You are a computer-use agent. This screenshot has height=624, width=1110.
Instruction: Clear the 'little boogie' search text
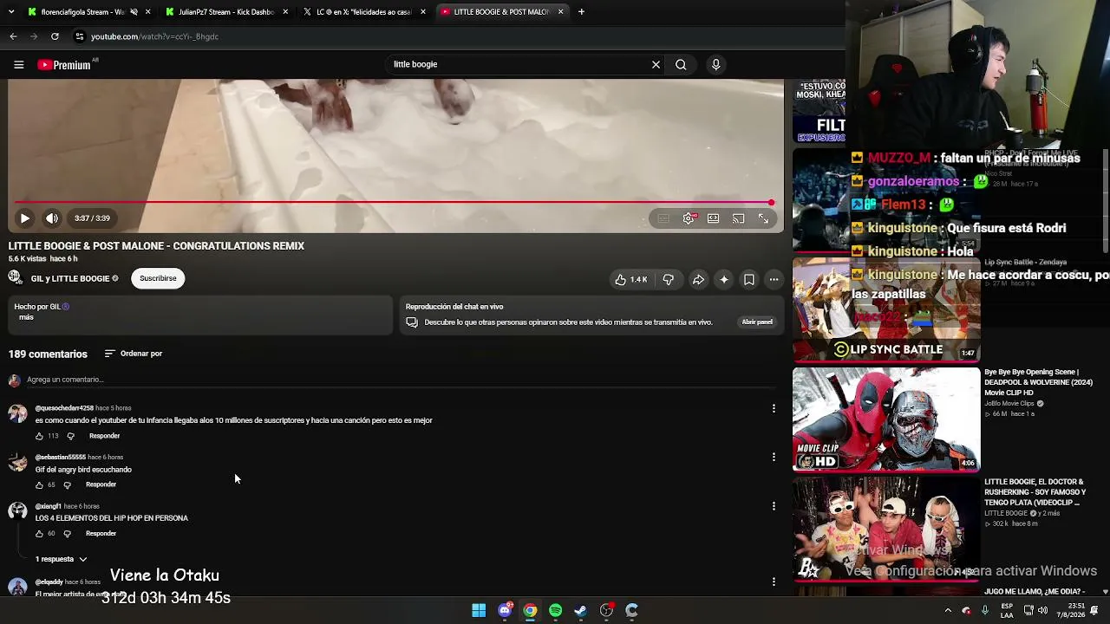[x=656, y=64]
